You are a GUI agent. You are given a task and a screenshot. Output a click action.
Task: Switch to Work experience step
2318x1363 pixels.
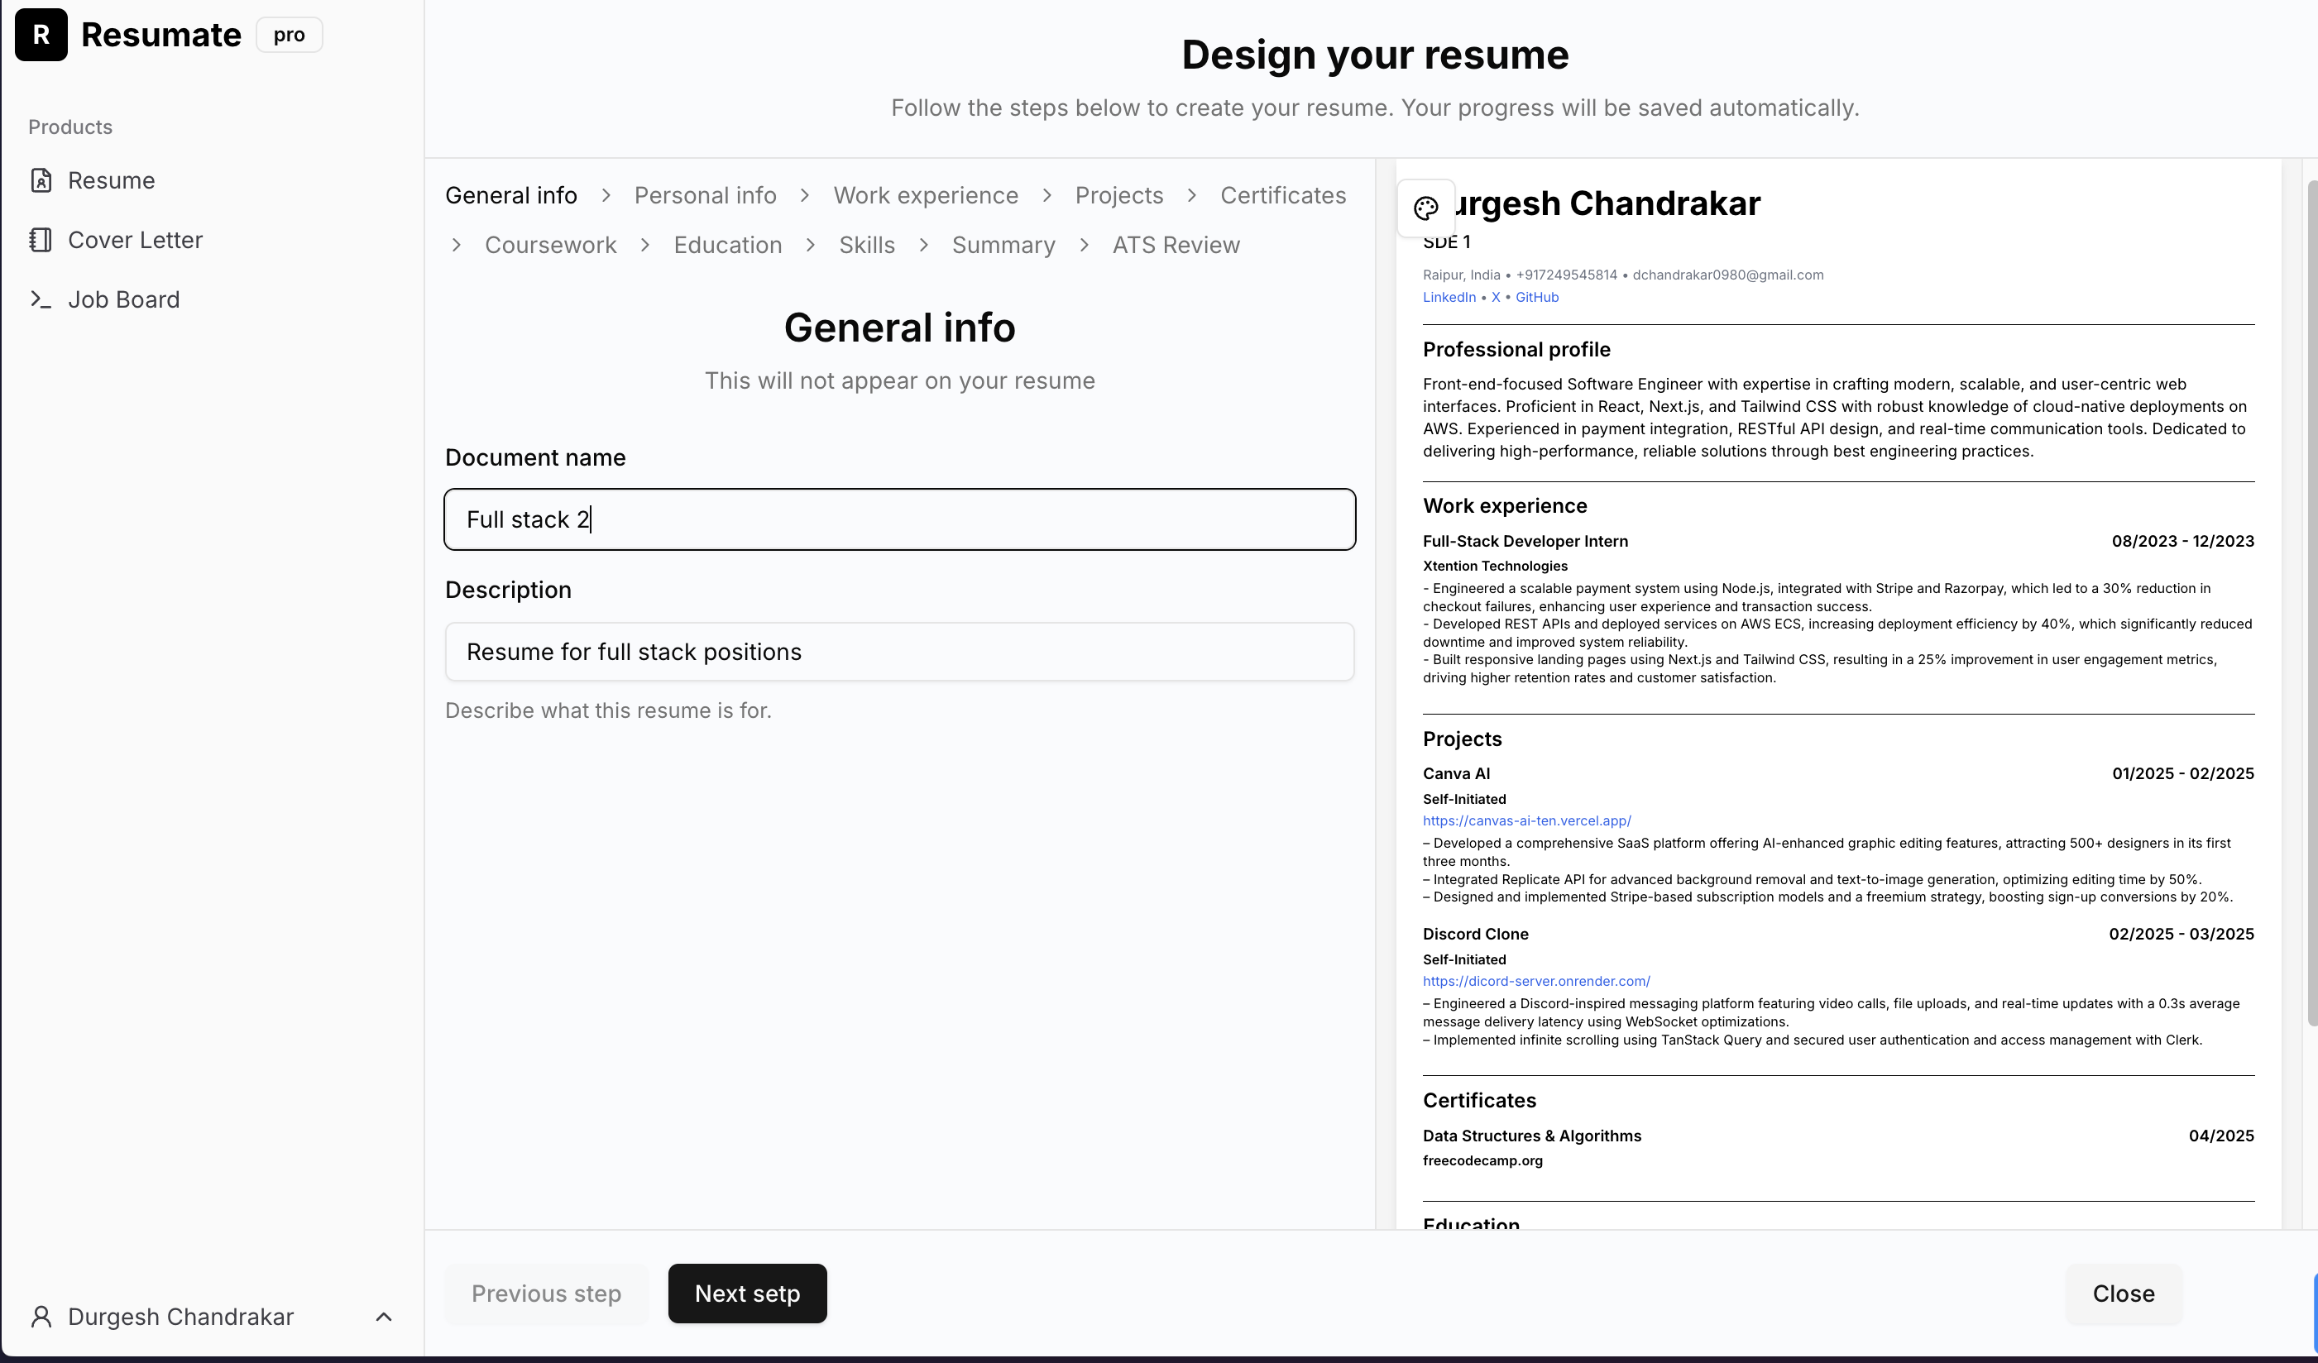[926, 196]
